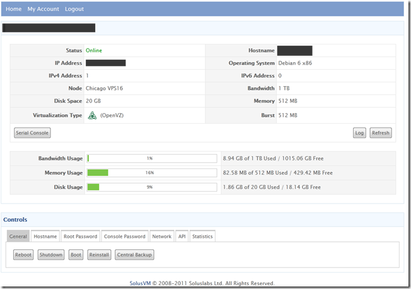This screenshot has width=411, height=289.
Task: Follow the SolusVM footer link
Action: coord(140,283)
